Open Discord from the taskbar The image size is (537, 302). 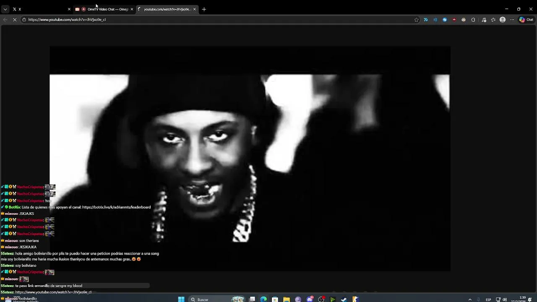tap(310, 299)
